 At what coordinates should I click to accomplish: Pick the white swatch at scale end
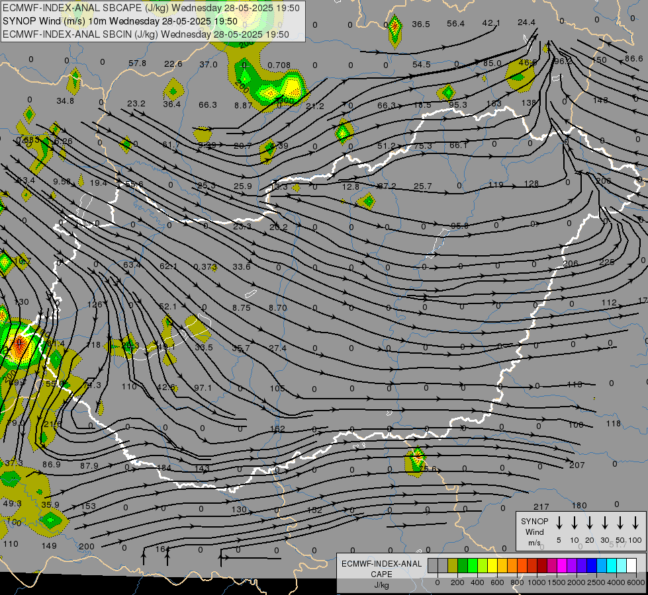(631, 565)
